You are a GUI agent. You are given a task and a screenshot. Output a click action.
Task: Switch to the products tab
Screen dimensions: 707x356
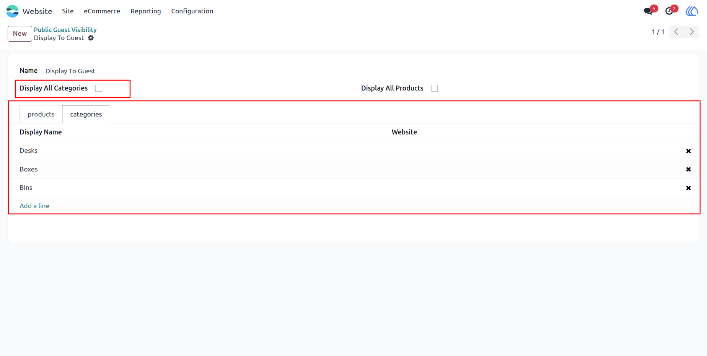point(41,114)
